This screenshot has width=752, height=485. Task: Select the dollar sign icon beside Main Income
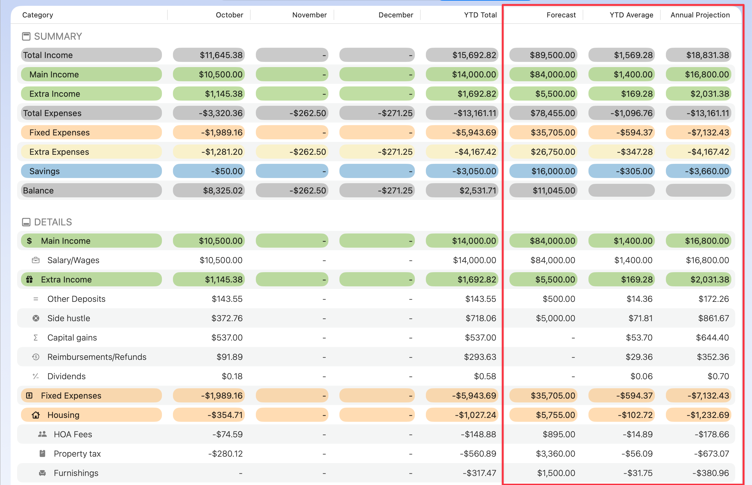click(x=29, y=241)
